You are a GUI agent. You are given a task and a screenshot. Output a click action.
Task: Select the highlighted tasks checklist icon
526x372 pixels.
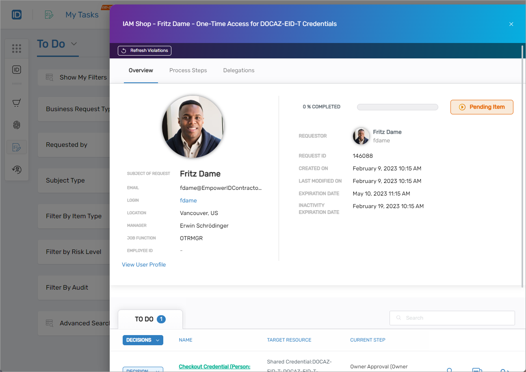[17, 147]
